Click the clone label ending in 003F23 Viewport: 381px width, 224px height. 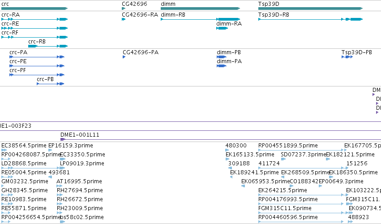pyautogui.click(x=16, y=126)
